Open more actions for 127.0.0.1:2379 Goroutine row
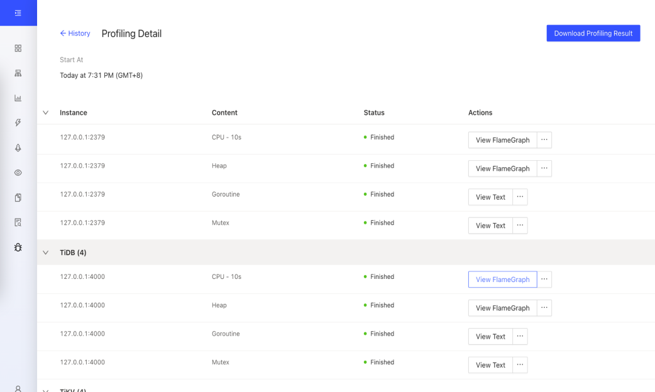 coord(520,197)
